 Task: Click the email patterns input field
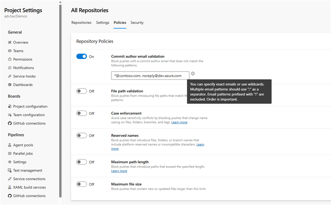click(x=150, y=76)
